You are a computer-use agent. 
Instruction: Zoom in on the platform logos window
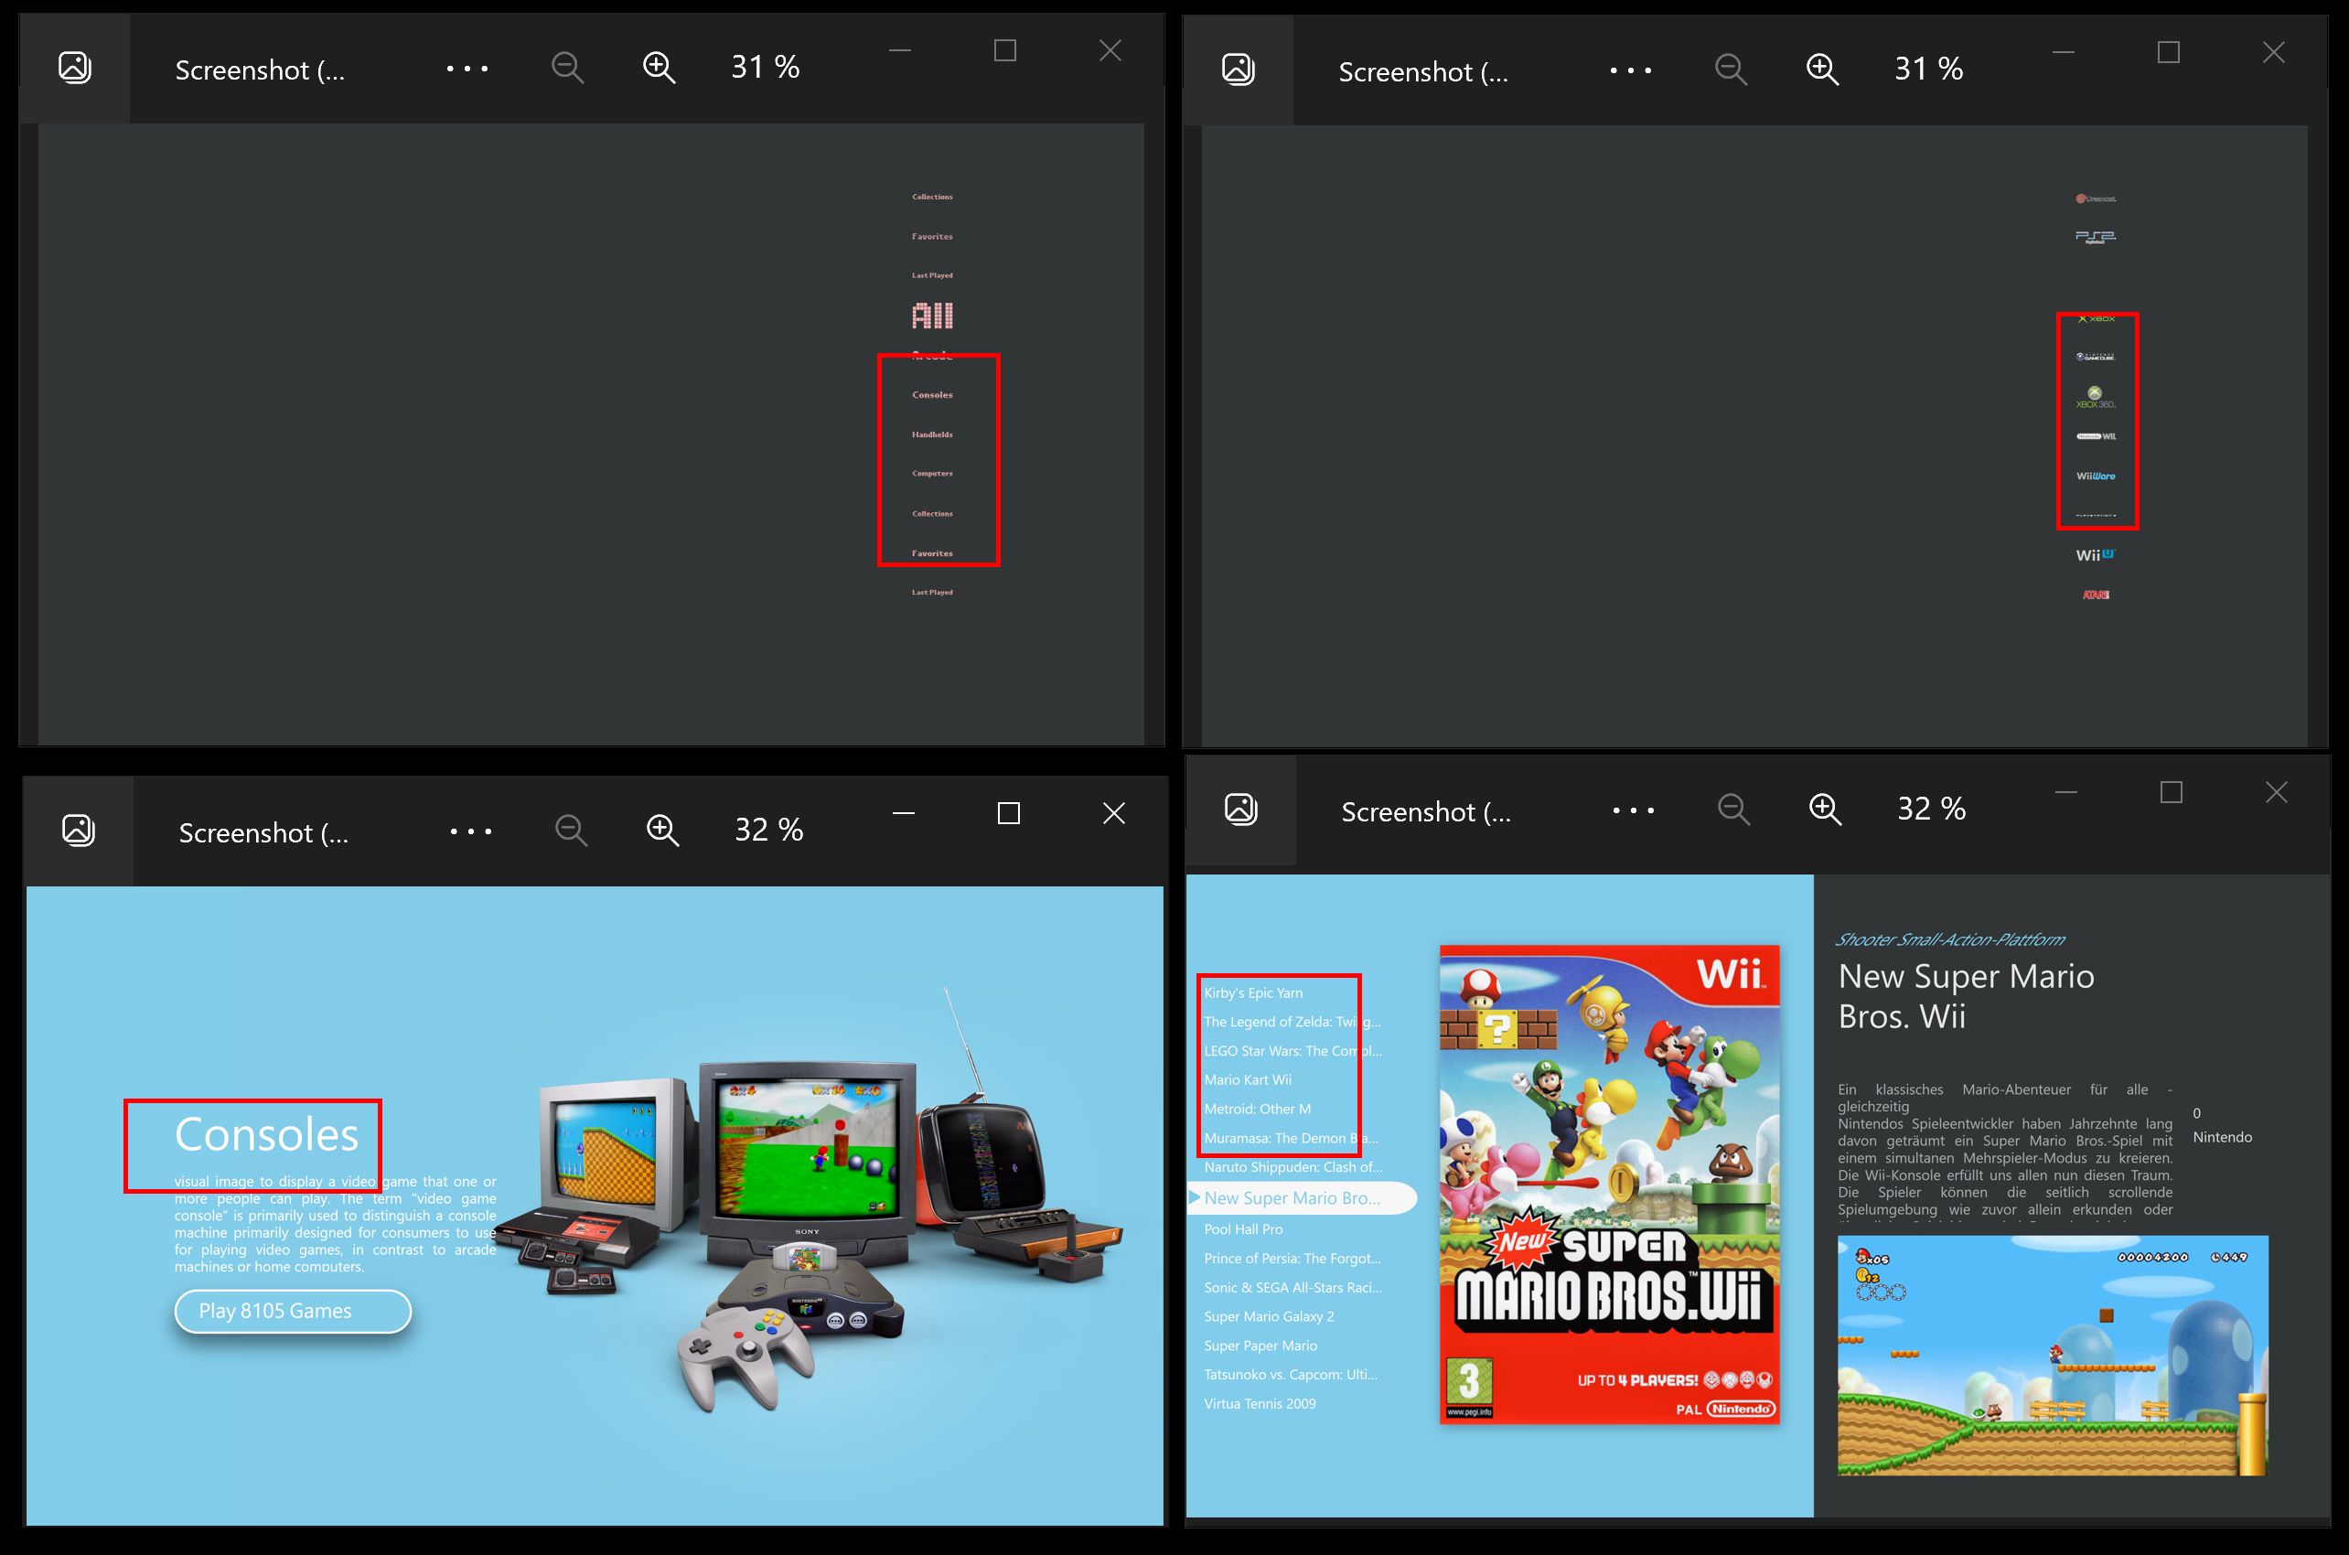point(1821,70)
